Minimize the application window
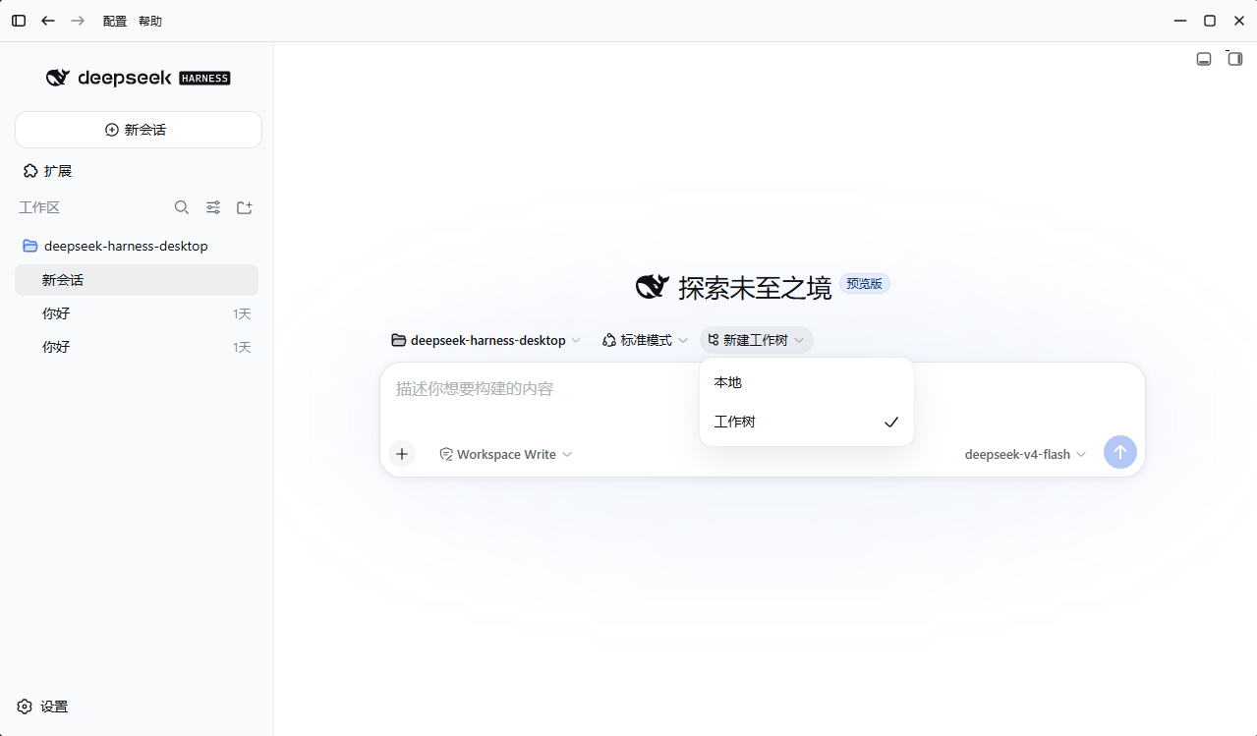 point(1180,21)
